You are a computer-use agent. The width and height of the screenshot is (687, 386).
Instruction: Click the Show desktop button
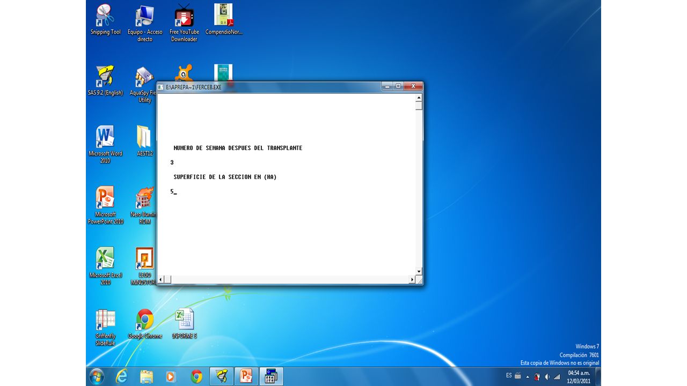click(598, 376)
